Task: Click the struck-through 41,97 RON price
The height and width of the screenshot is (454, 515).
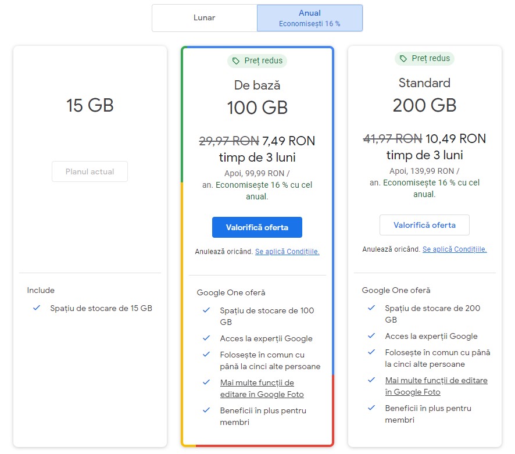Action: (x=392, y=138)
